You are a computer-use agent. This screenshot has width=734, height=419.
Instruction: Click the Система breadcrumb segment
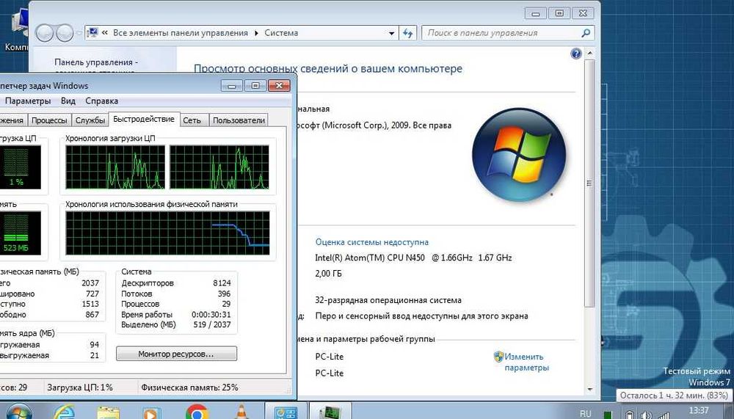tap(281, 33)
